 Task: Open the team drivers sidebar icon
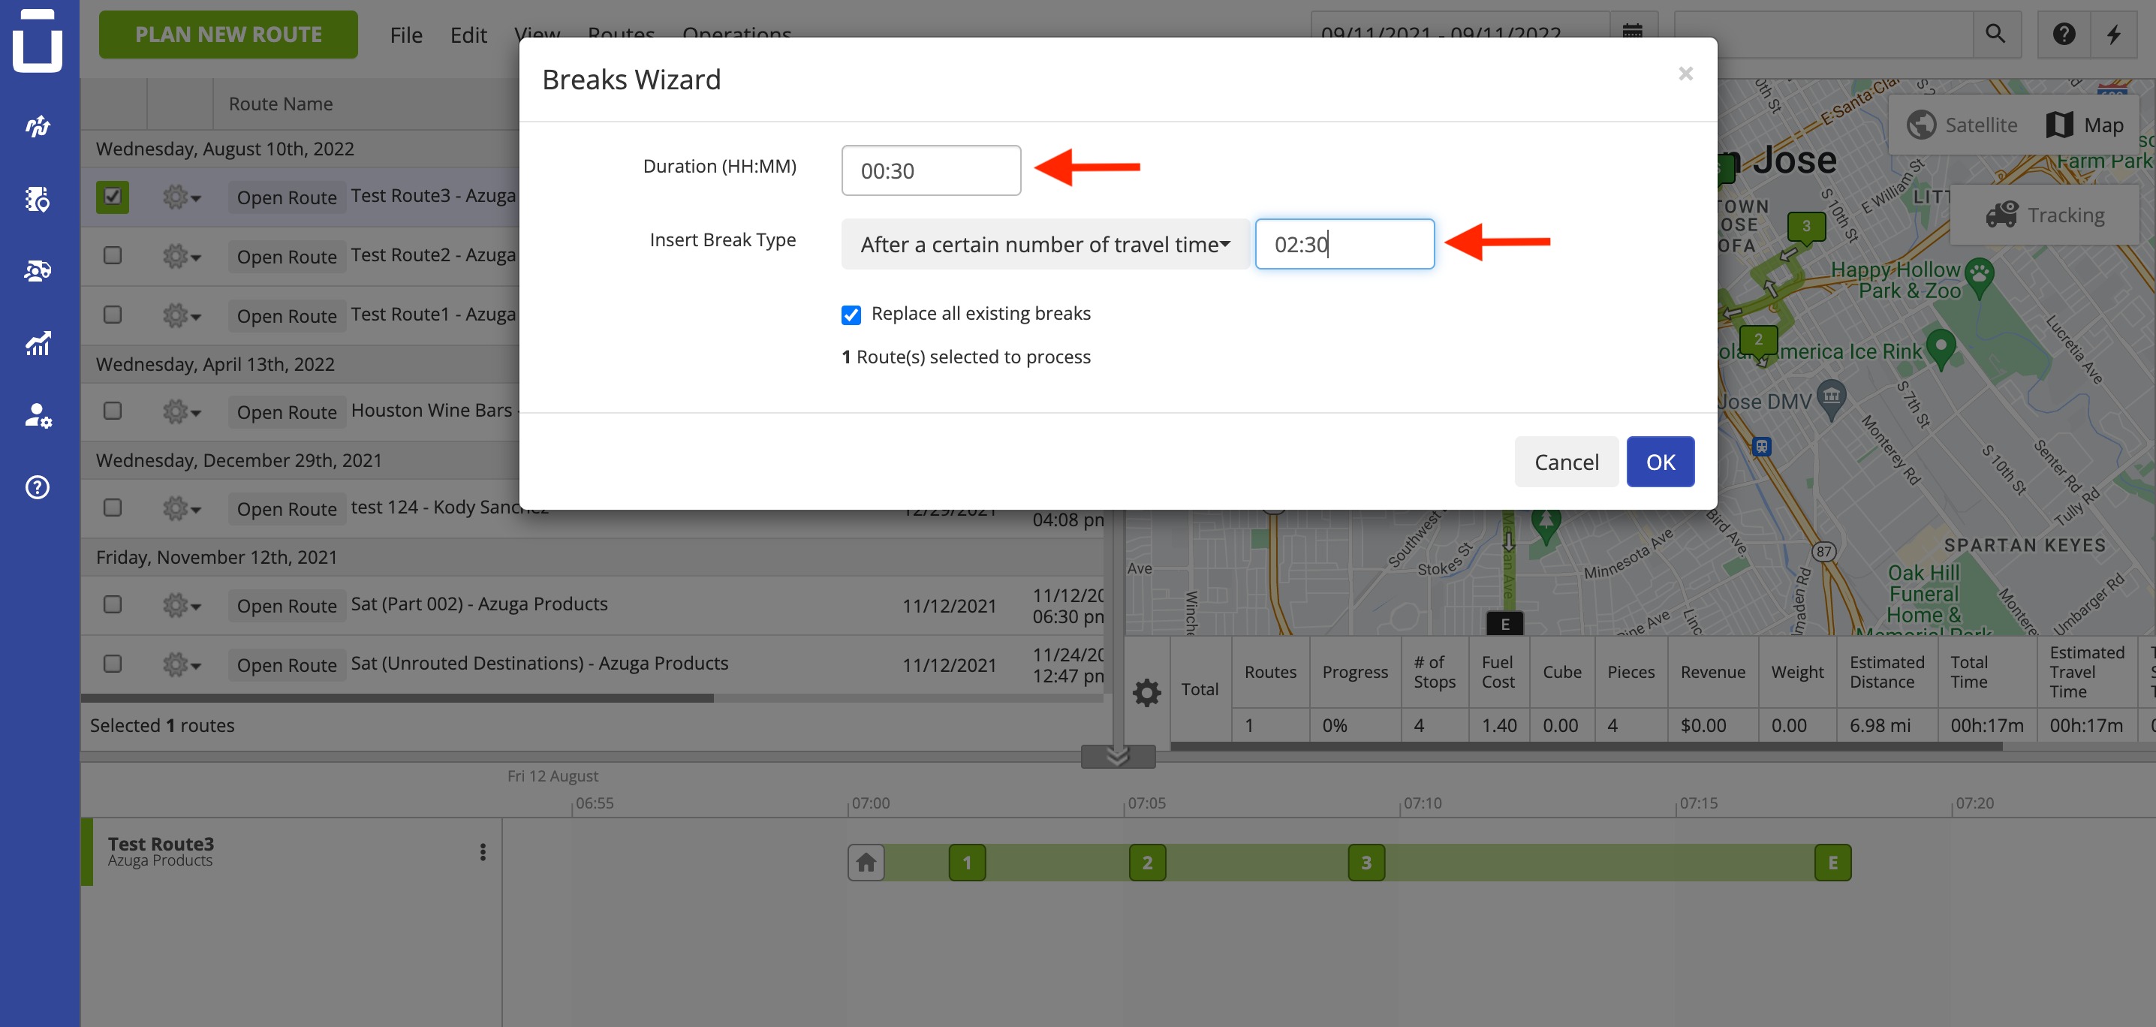[38, 270]
